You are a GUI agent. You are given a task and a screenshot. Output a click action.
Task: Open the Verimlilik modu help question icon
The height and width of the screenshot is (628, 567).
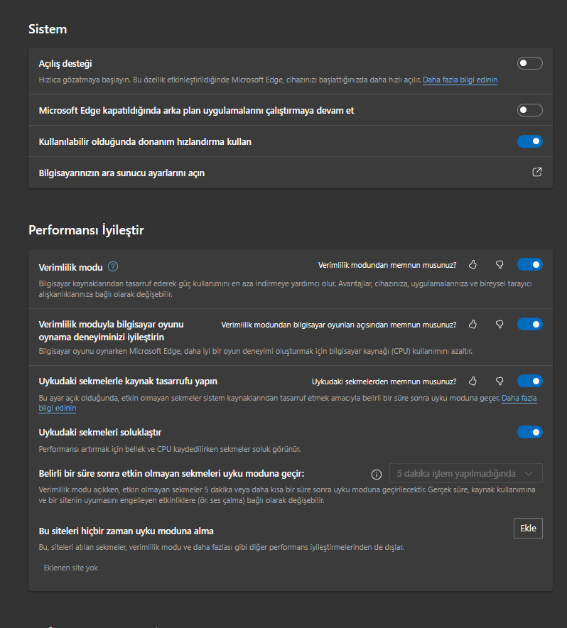tap(113, 266)
